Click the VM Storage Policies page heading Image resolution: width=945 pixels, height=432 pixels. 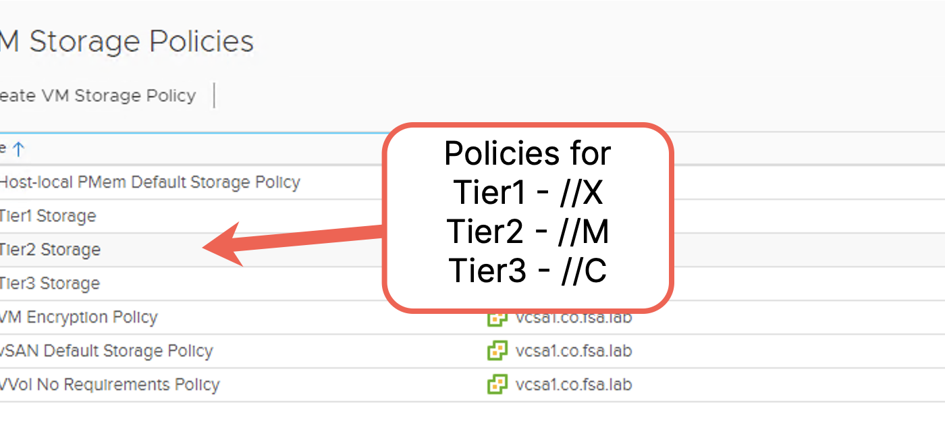point(126,42)
